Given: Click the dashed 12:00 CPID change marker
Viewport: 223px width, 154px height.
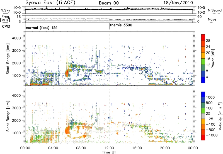Looking at the screenshot, I should click(x=109, y=58).
